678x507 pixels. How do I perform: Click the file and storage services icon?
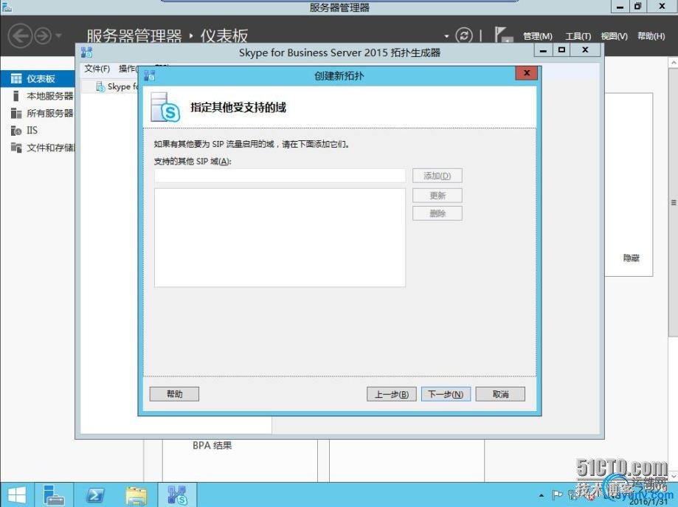(16, 148)
